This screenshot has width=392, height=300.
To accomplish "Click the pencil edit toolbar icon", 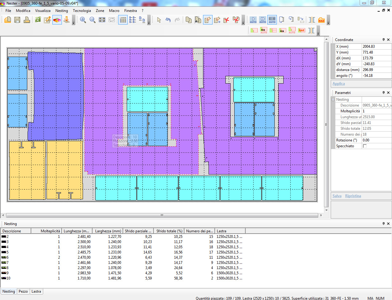I will tap(47, 20).
